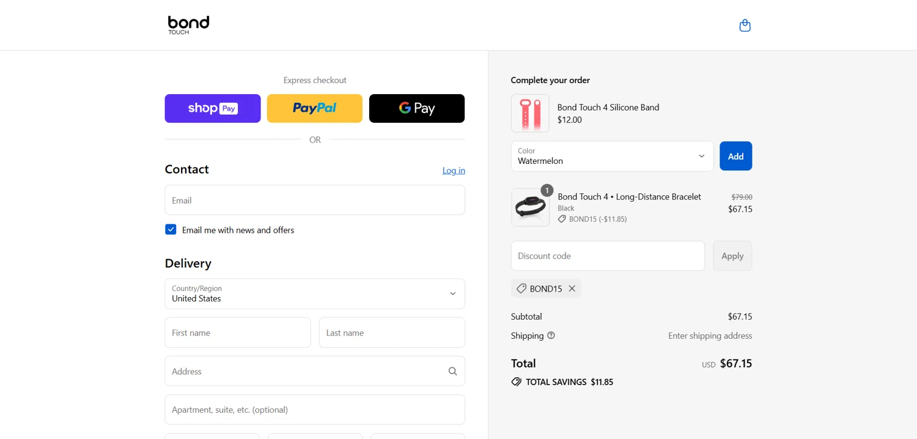
Task: Click the Complete your order heading
Action: pyautogui.click(x=550, y=80)
